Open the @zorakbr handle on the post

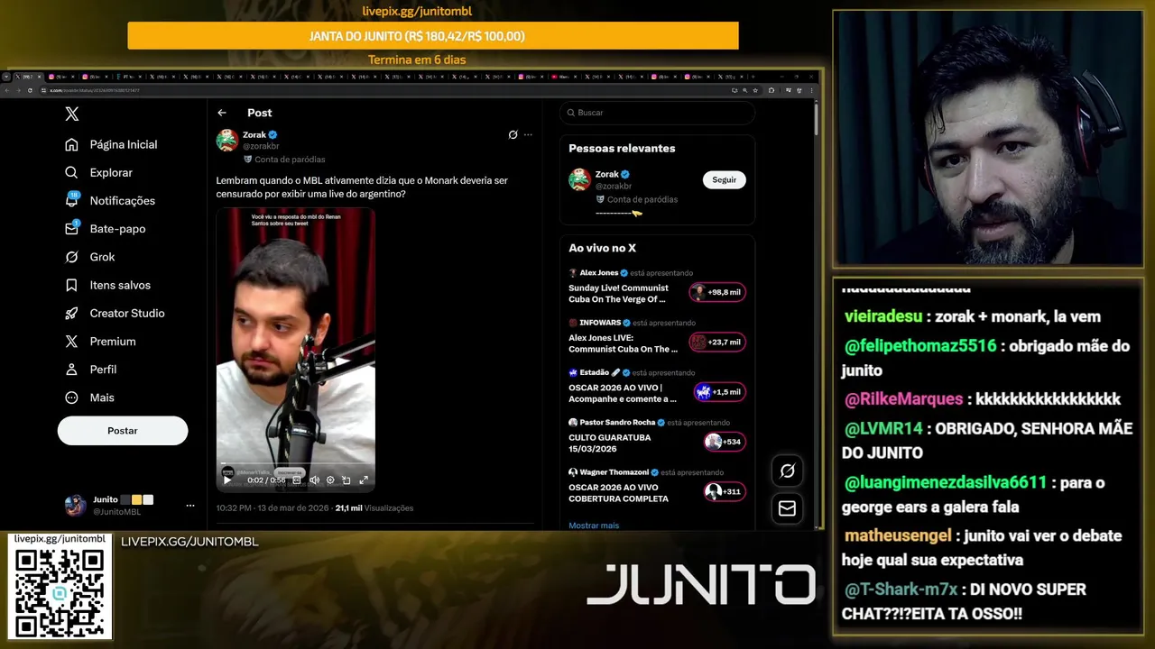[x=261, y=146]
